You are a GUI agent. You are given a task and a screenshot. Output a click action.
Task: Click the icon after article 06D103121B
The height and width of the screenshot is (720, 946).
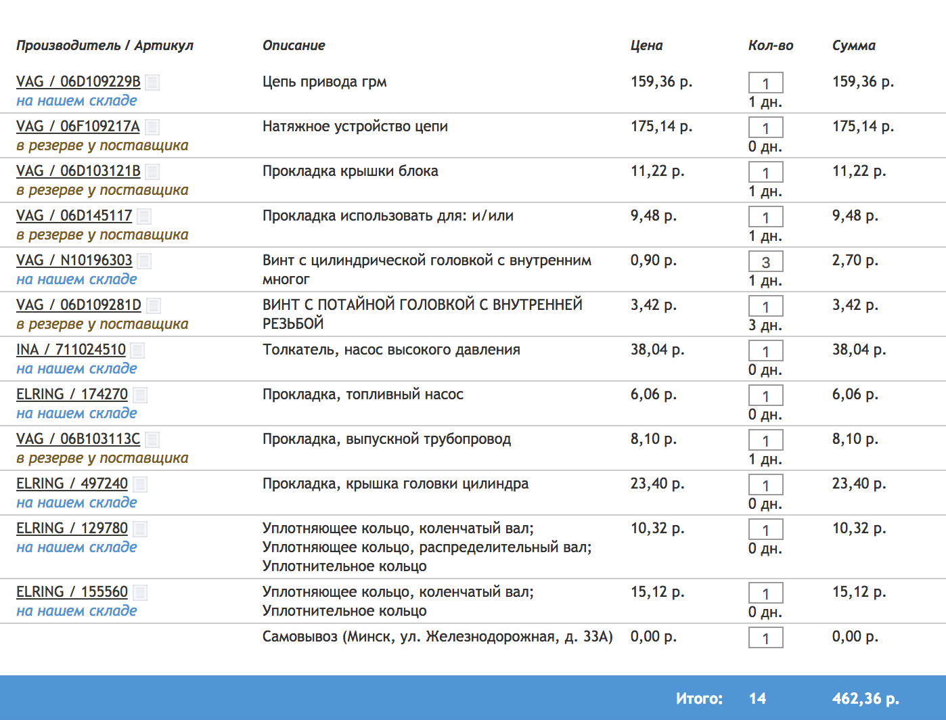pyautogui.click(x=153, y=172)
